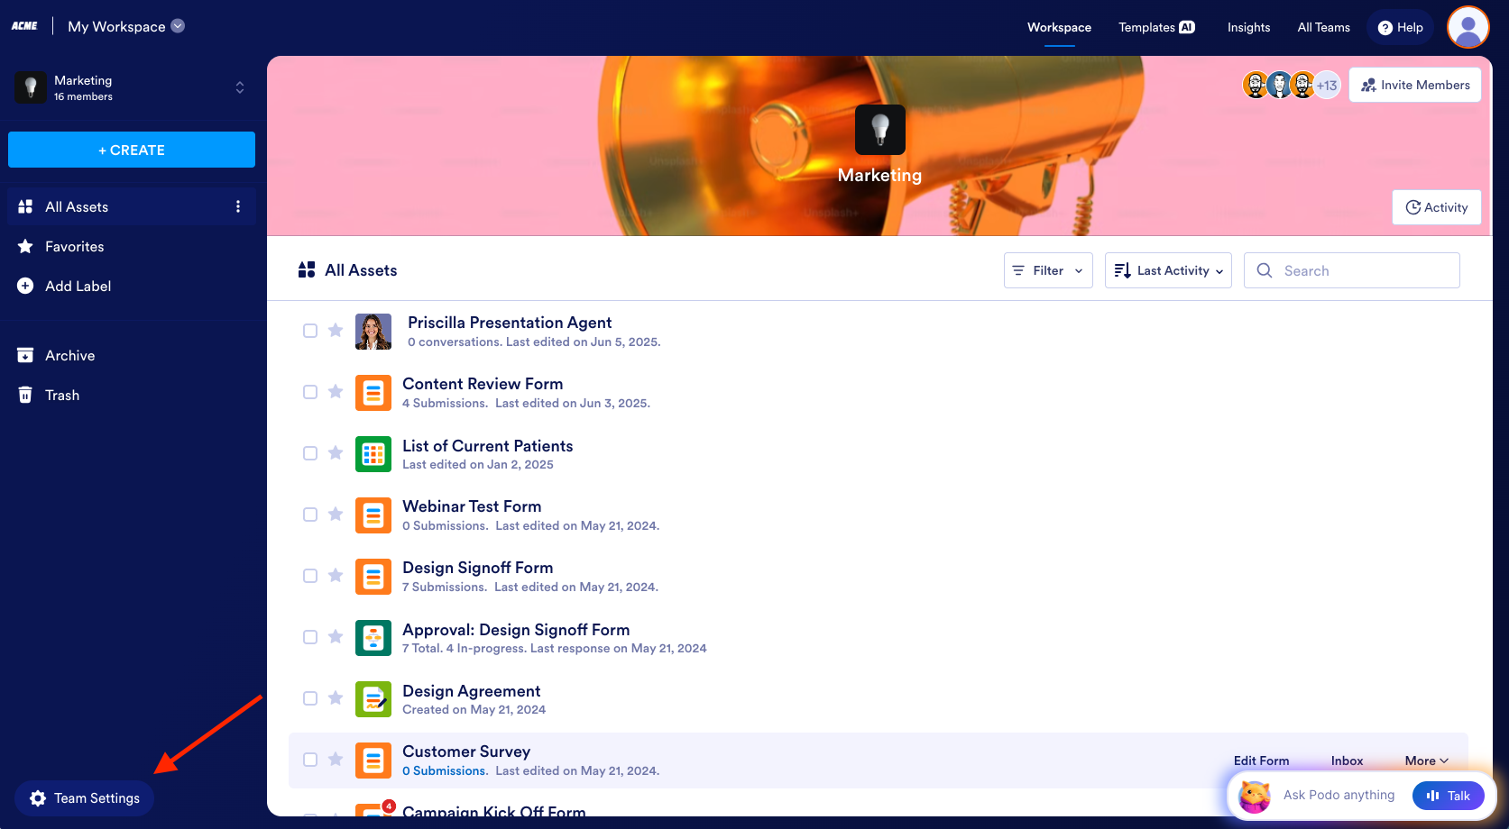Check the Content Review Form checkbox
This screenshot has height=829, width=1509.
click(x=310, y=392)
